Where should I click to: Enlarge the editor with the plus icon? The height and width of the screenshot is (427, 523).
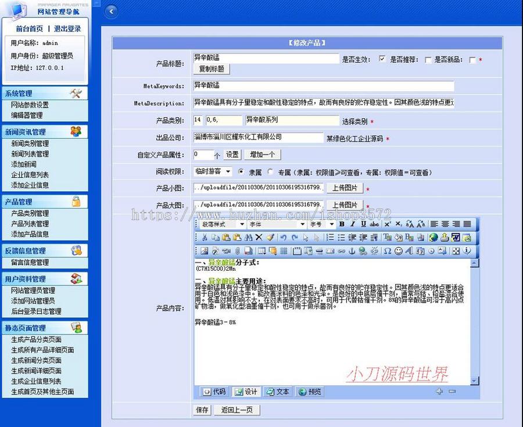tap(439, 392)
